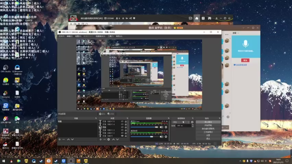Pop out the audio mixer dock panel
Screen dimensions: 292x164
pyautogui.click(x=169, y=118)
